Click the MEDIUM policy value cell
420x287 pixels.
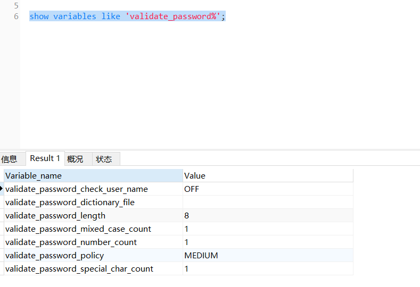click(268, 256)
